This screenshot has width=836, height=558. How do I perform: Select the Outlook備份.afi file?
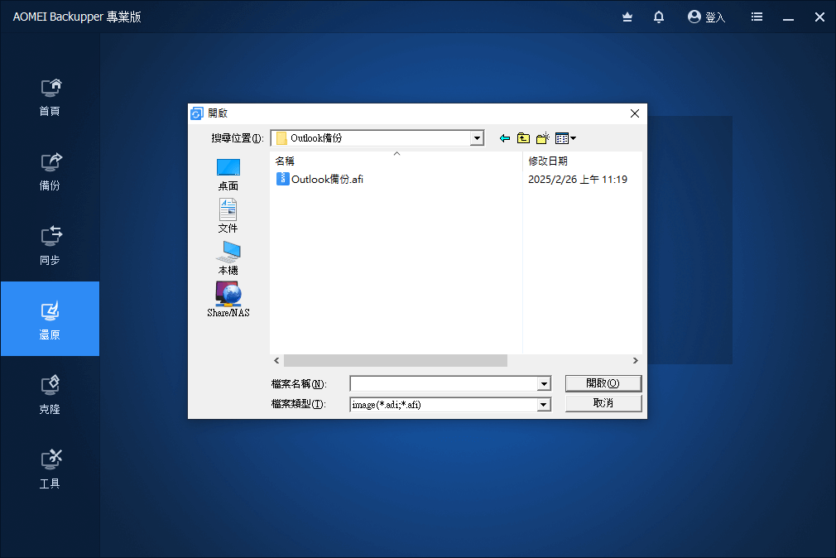pyautogui.click(x=327, y=180)
